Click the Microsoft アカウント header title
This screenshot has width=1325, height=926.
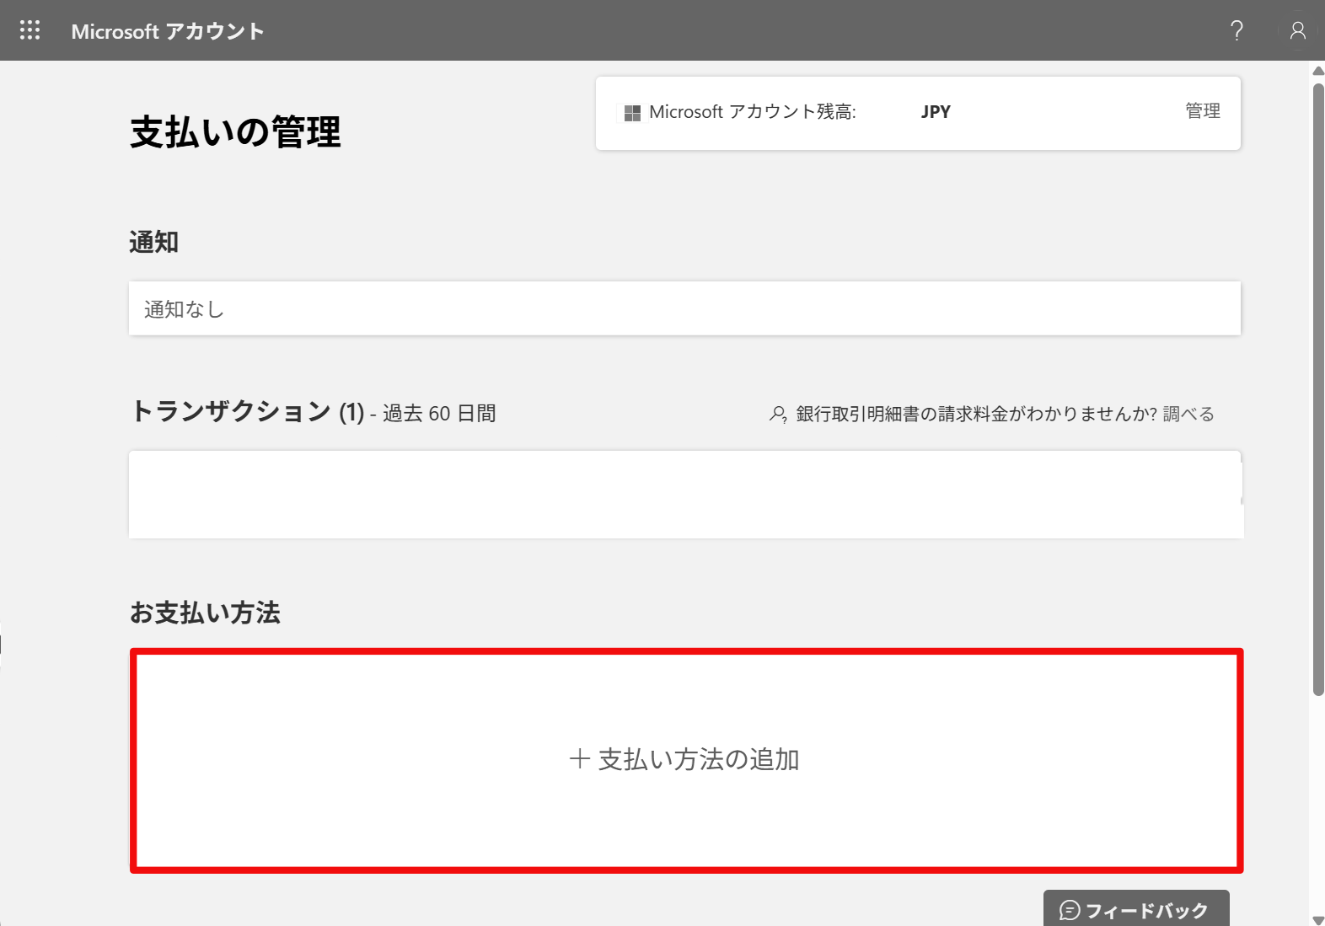168,31
